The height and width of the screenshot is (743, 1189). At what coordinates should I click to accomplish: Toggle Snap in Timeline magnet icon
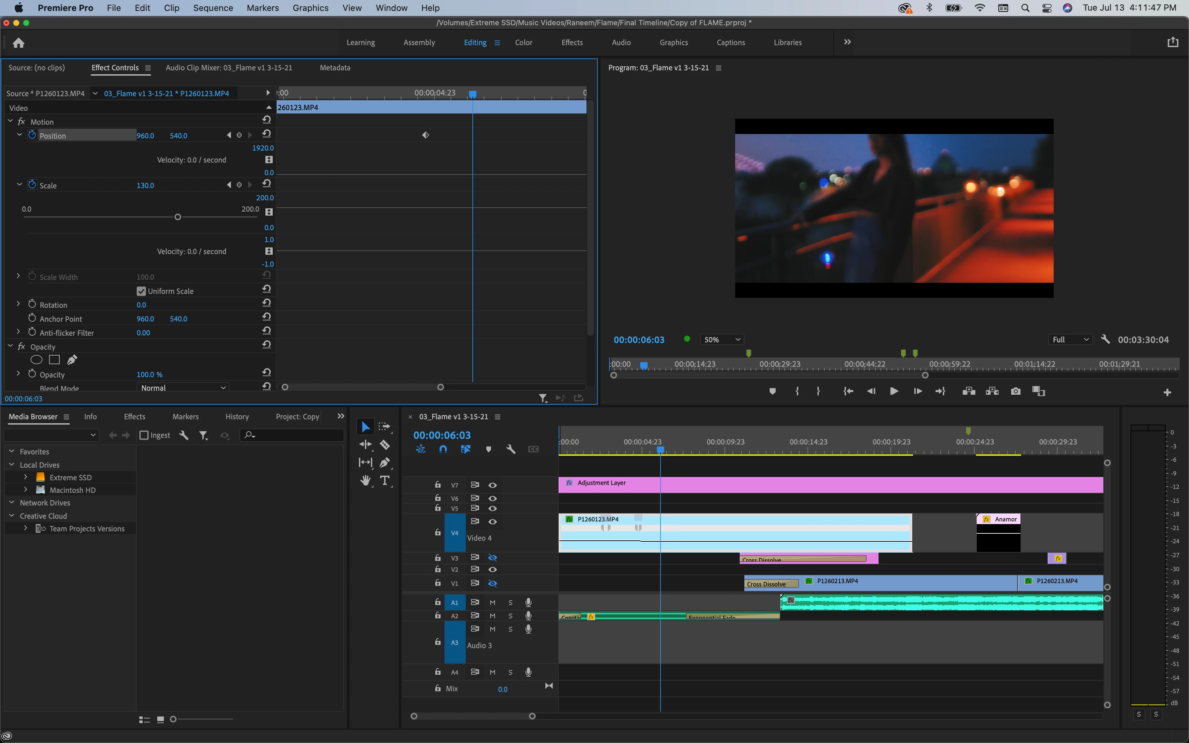pyautogui.click(x=443, y=449)
